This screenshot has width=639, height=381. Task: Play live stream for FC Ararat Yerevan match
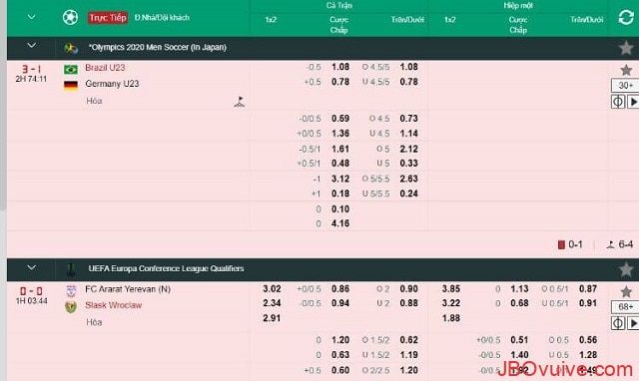click(x=633, y=323)
